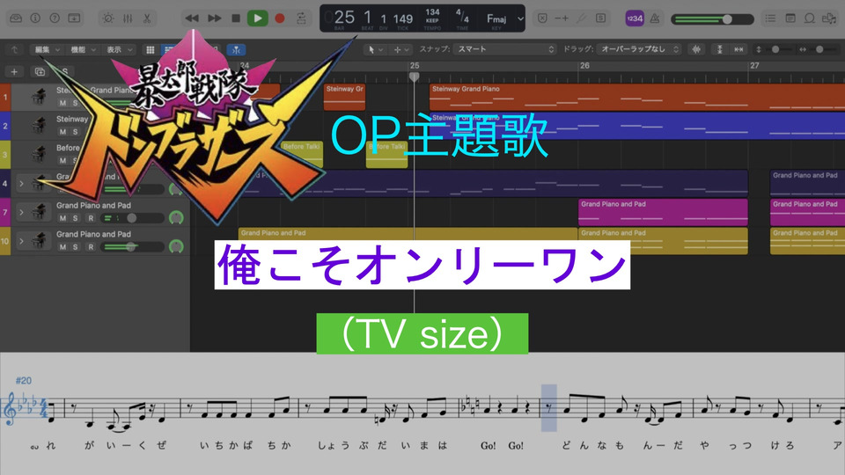Rewind the playhead

(x=192, y=18)
